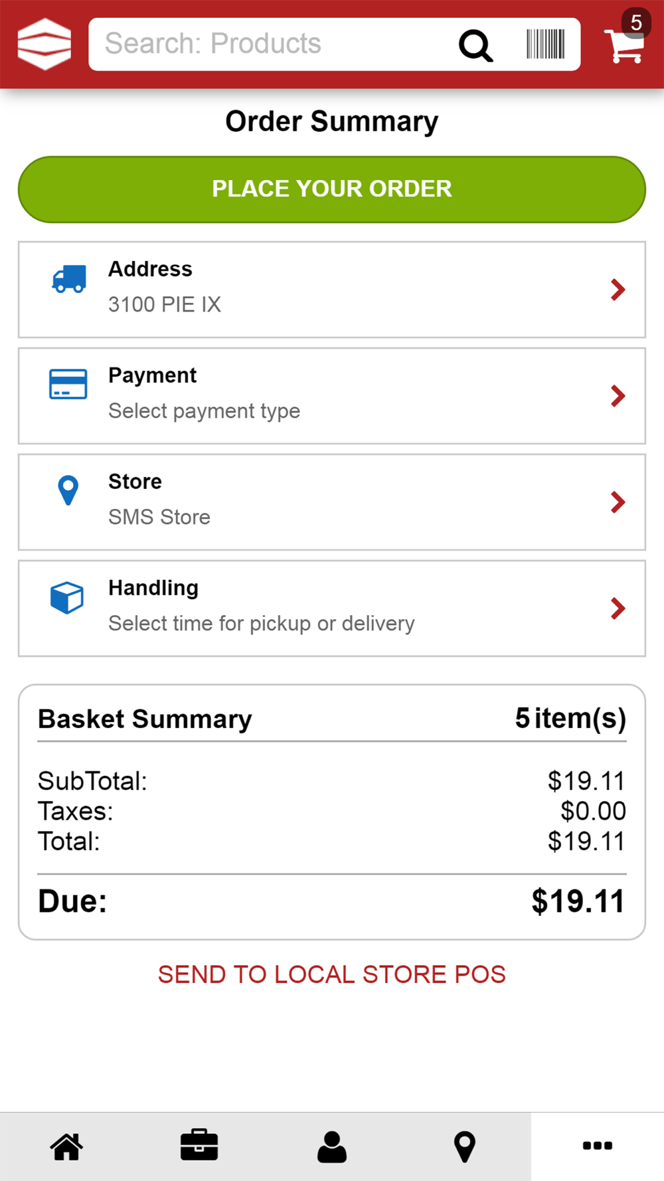Click the search magnifier icon
This screenshot has height=1181, width=664.
pyautogui.click(x=475, y=45)
